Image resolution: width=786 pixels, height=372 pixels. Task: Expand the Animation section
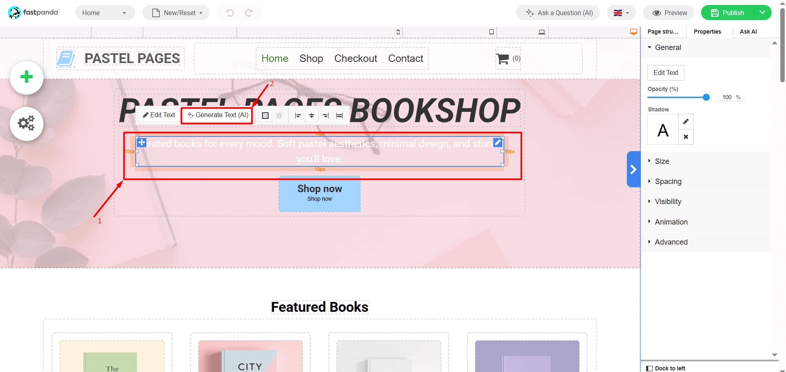pyautogui.click(x=671, y=222)
